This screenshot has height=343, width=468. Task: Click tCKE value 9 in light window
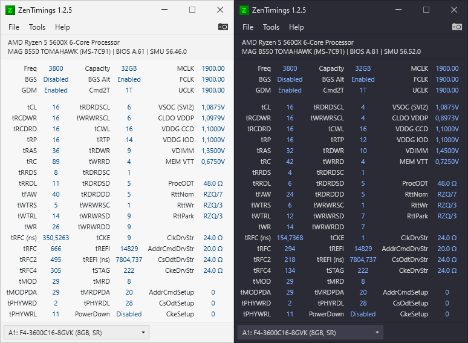click(x=129, y=238)
